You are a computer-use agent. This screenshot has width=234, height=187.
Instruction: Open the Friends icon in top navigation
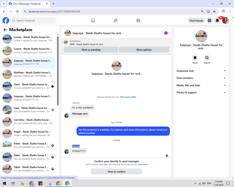point(116,21)
